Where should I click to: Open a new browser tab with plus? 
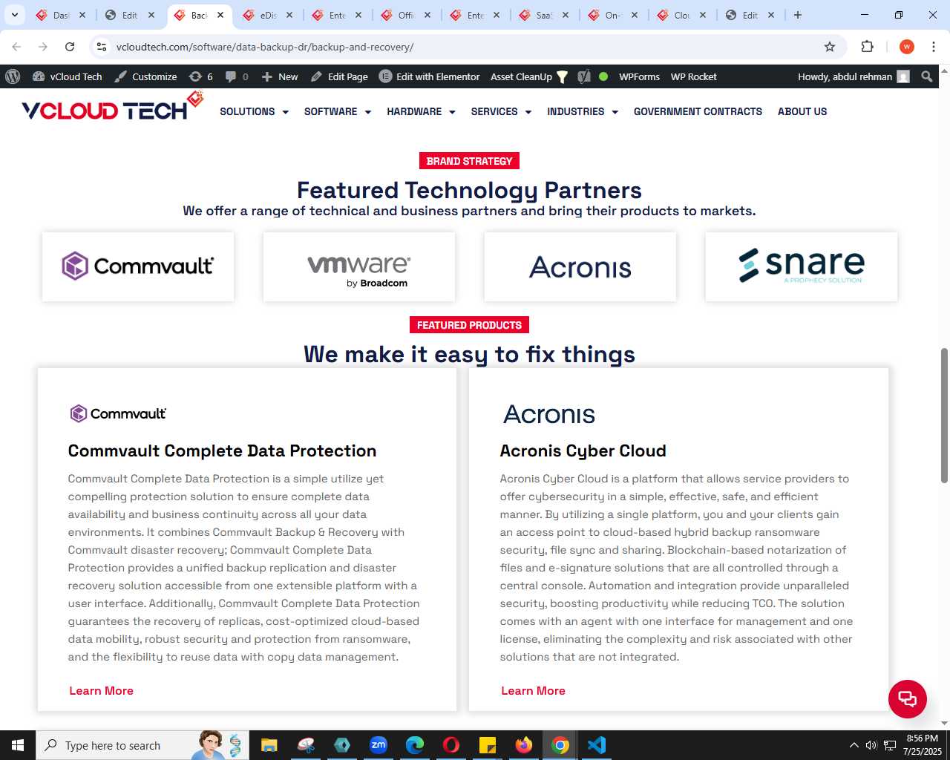(x=798, y=15)
